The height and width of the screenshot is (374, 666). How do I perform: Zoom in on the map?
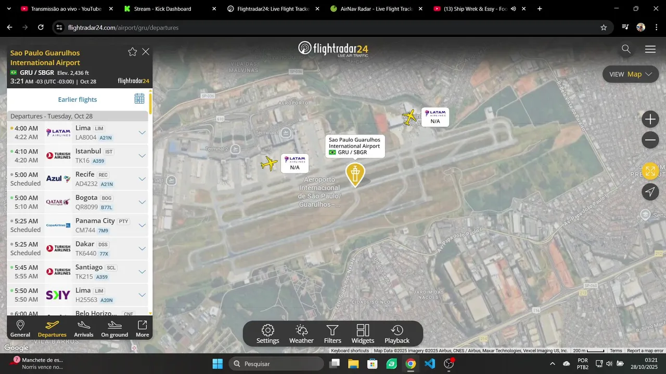650,119
